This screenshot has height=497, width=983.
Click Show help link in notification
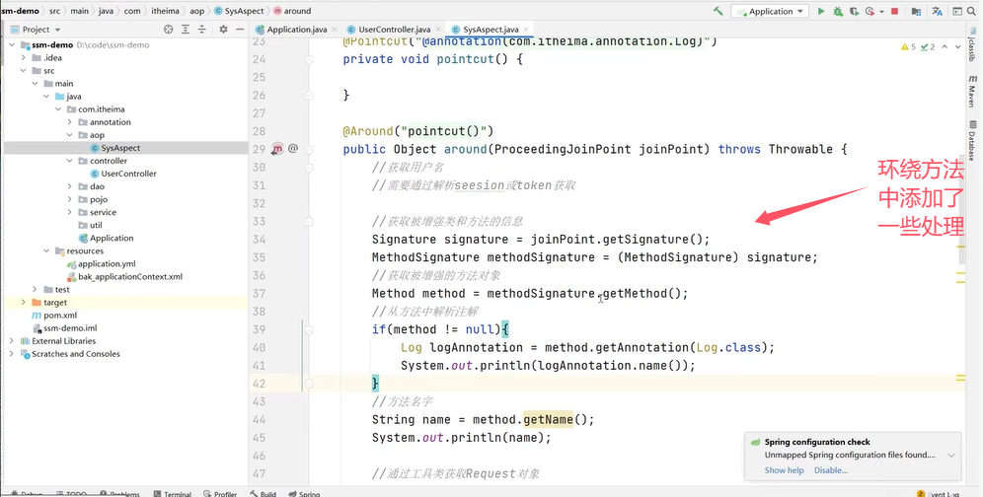[784, 470]
